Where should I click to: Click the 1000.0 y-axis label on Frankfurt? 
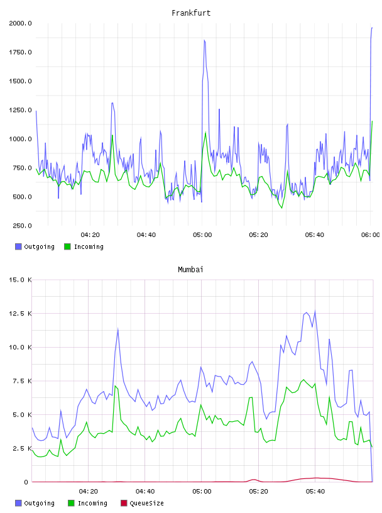pyautogui.click(x=20, y=139)
